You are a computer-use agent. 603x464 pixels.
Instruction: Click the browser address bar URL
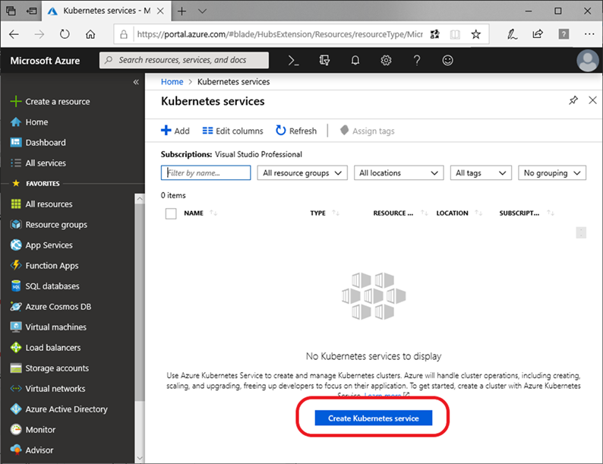pos(279,35)
